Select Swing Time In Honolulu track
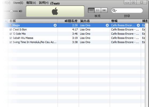The image size is (149, 107). [35, 42]
